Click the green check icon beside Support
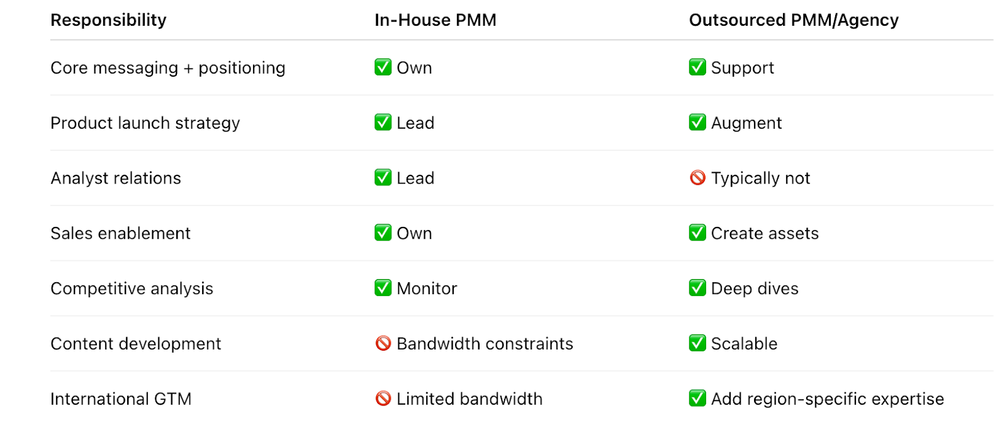 [x=697, y=67]
